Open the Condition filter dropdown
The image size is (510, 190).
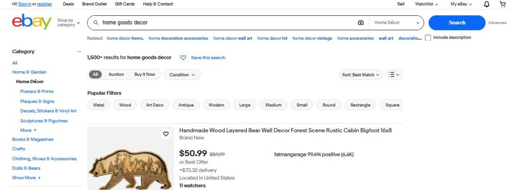pyautogui.click(x=182, y=74)
